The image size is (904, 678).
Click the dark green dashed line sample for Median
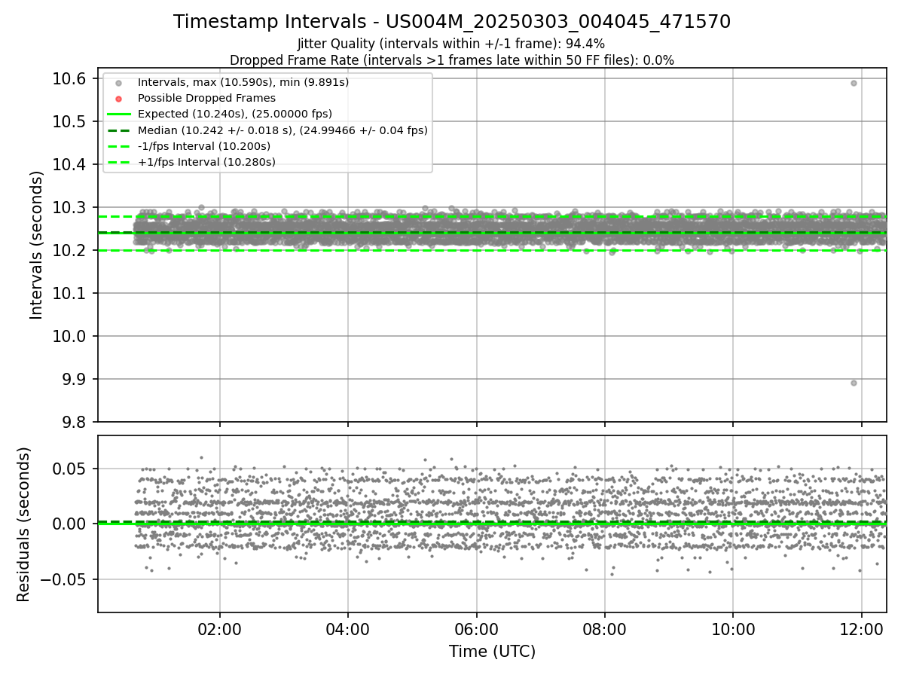pyautogui.click(x=119, y=130)
